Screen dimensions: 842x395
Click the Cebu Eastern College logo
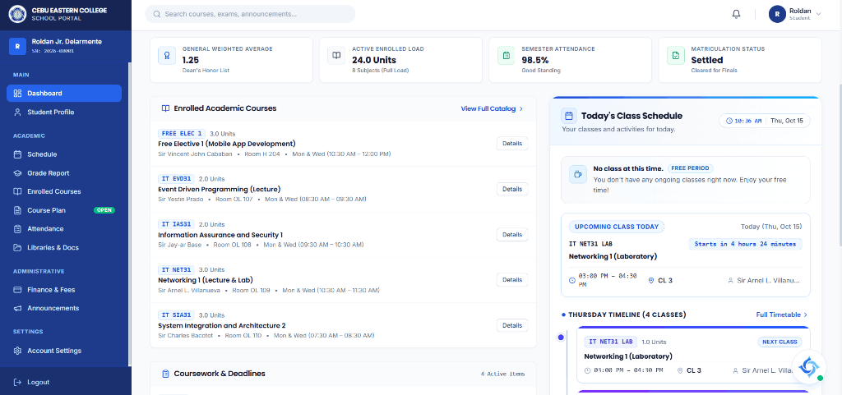(17, 15)
